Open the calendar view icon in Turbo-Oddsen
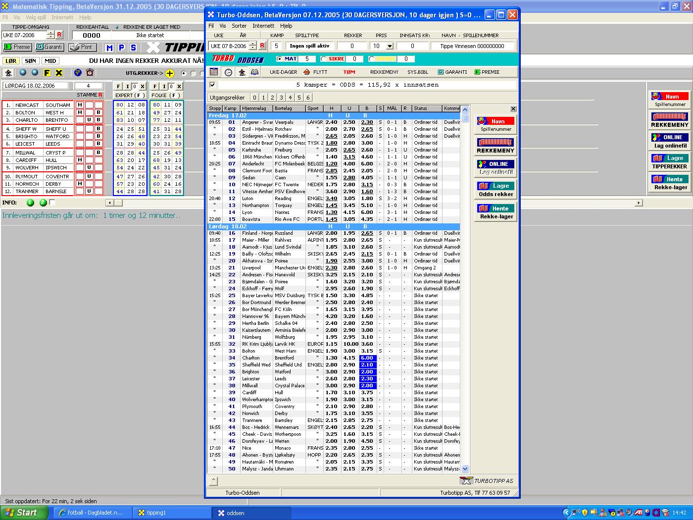This screenshot has height=520, width=693. (214, 72)
